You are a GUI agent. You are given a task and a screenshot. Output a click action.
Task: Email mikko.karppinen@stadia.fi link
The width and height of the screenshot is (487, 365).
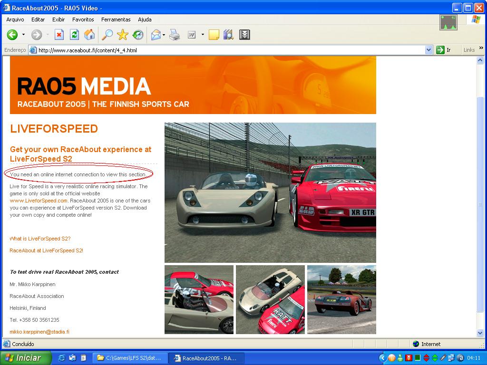point(39,332)
